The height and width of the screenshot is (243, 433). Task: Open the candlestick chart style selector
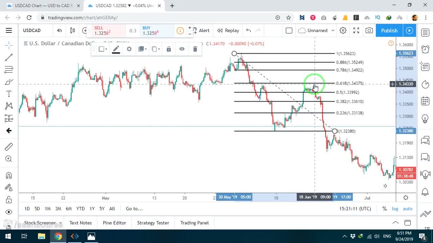(x=72, y=30)
